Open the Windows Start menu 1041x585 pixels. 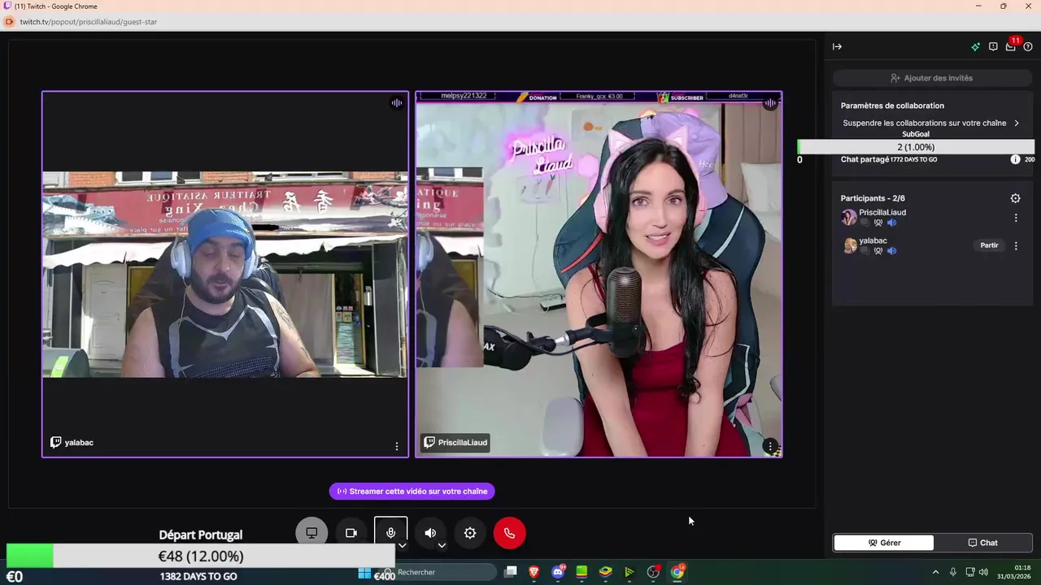[x=364, y=572]
